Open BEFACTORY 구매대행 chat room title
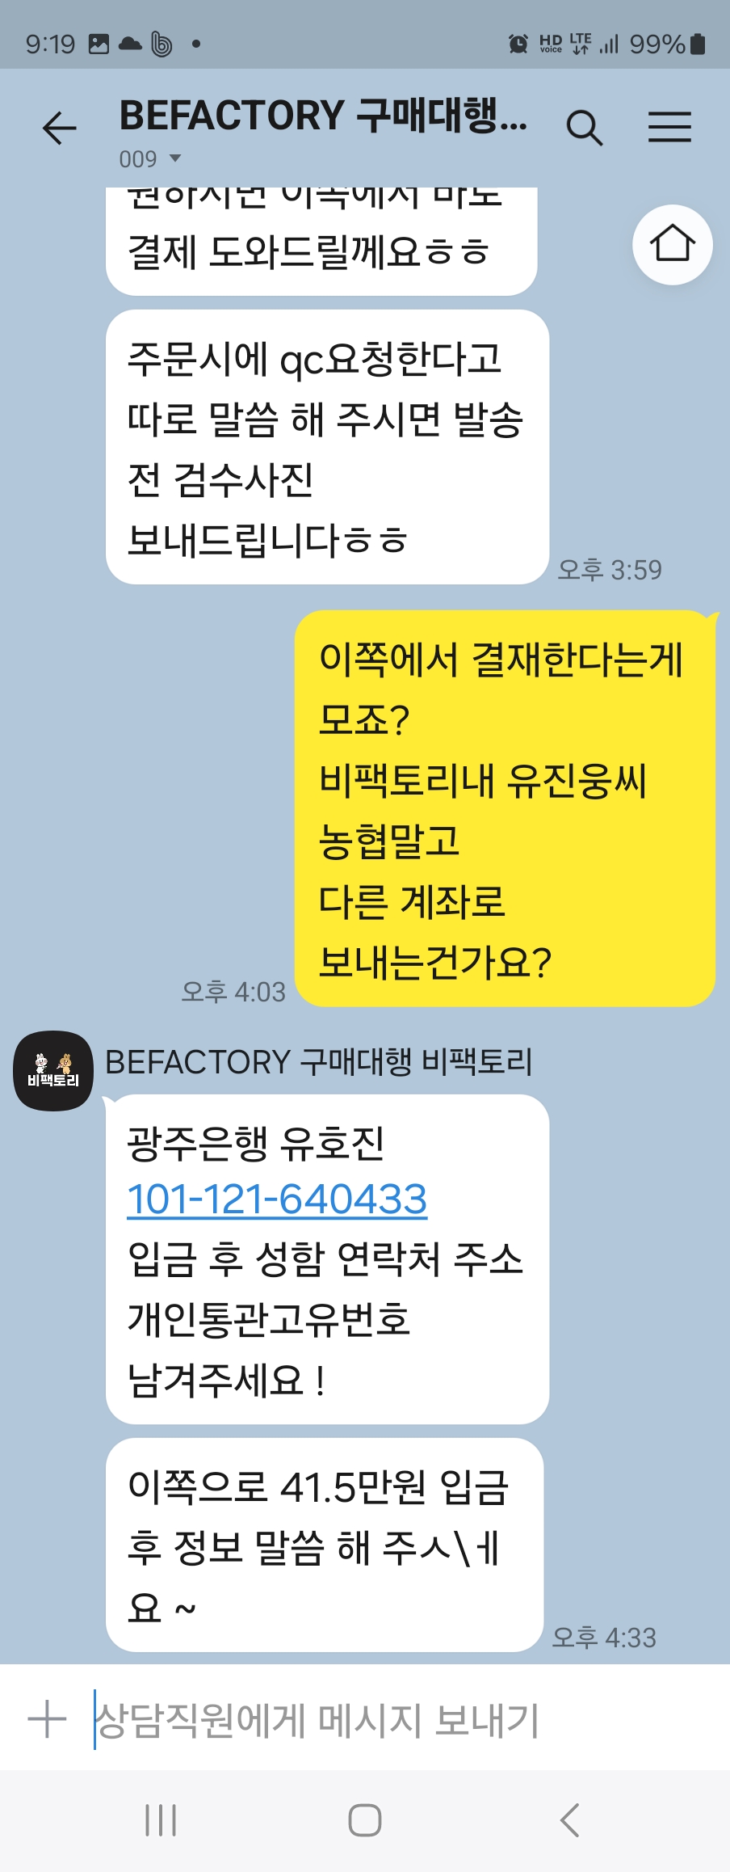Image resolution: width=730 pixels, height=1872 pixels. [323, 115]
